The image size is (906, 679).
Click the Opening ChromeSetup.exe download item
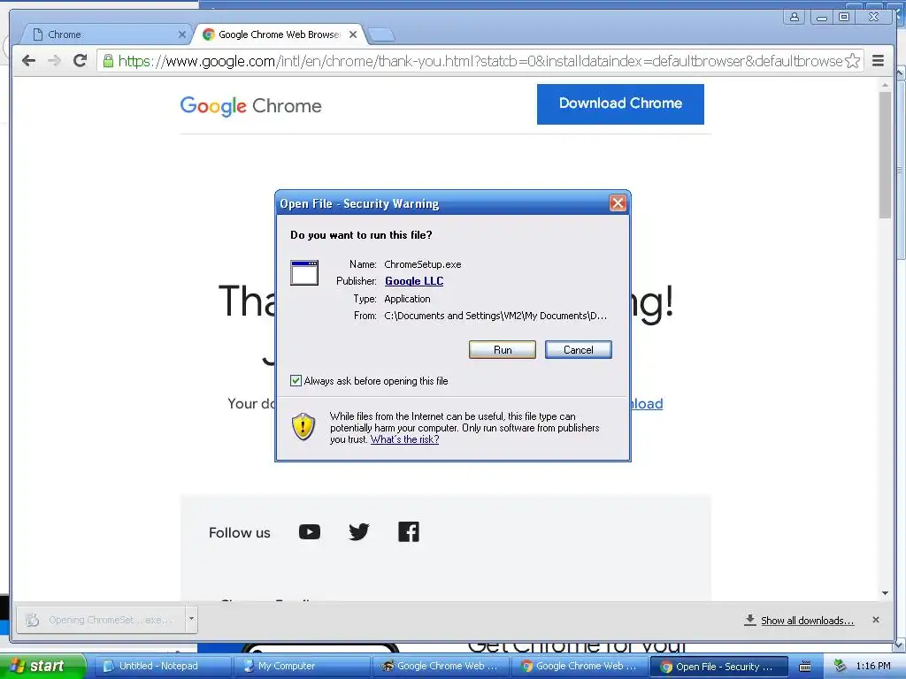point(99,620)
